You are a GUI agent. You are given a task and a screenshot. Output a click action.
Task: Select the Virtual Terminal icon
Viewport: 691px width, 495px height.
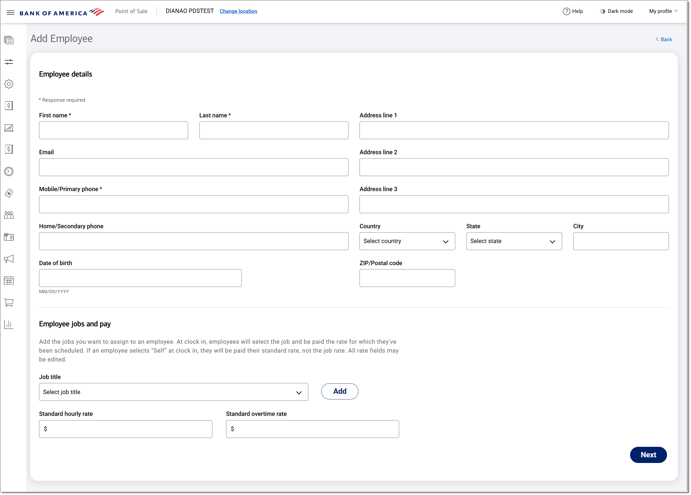9,128
